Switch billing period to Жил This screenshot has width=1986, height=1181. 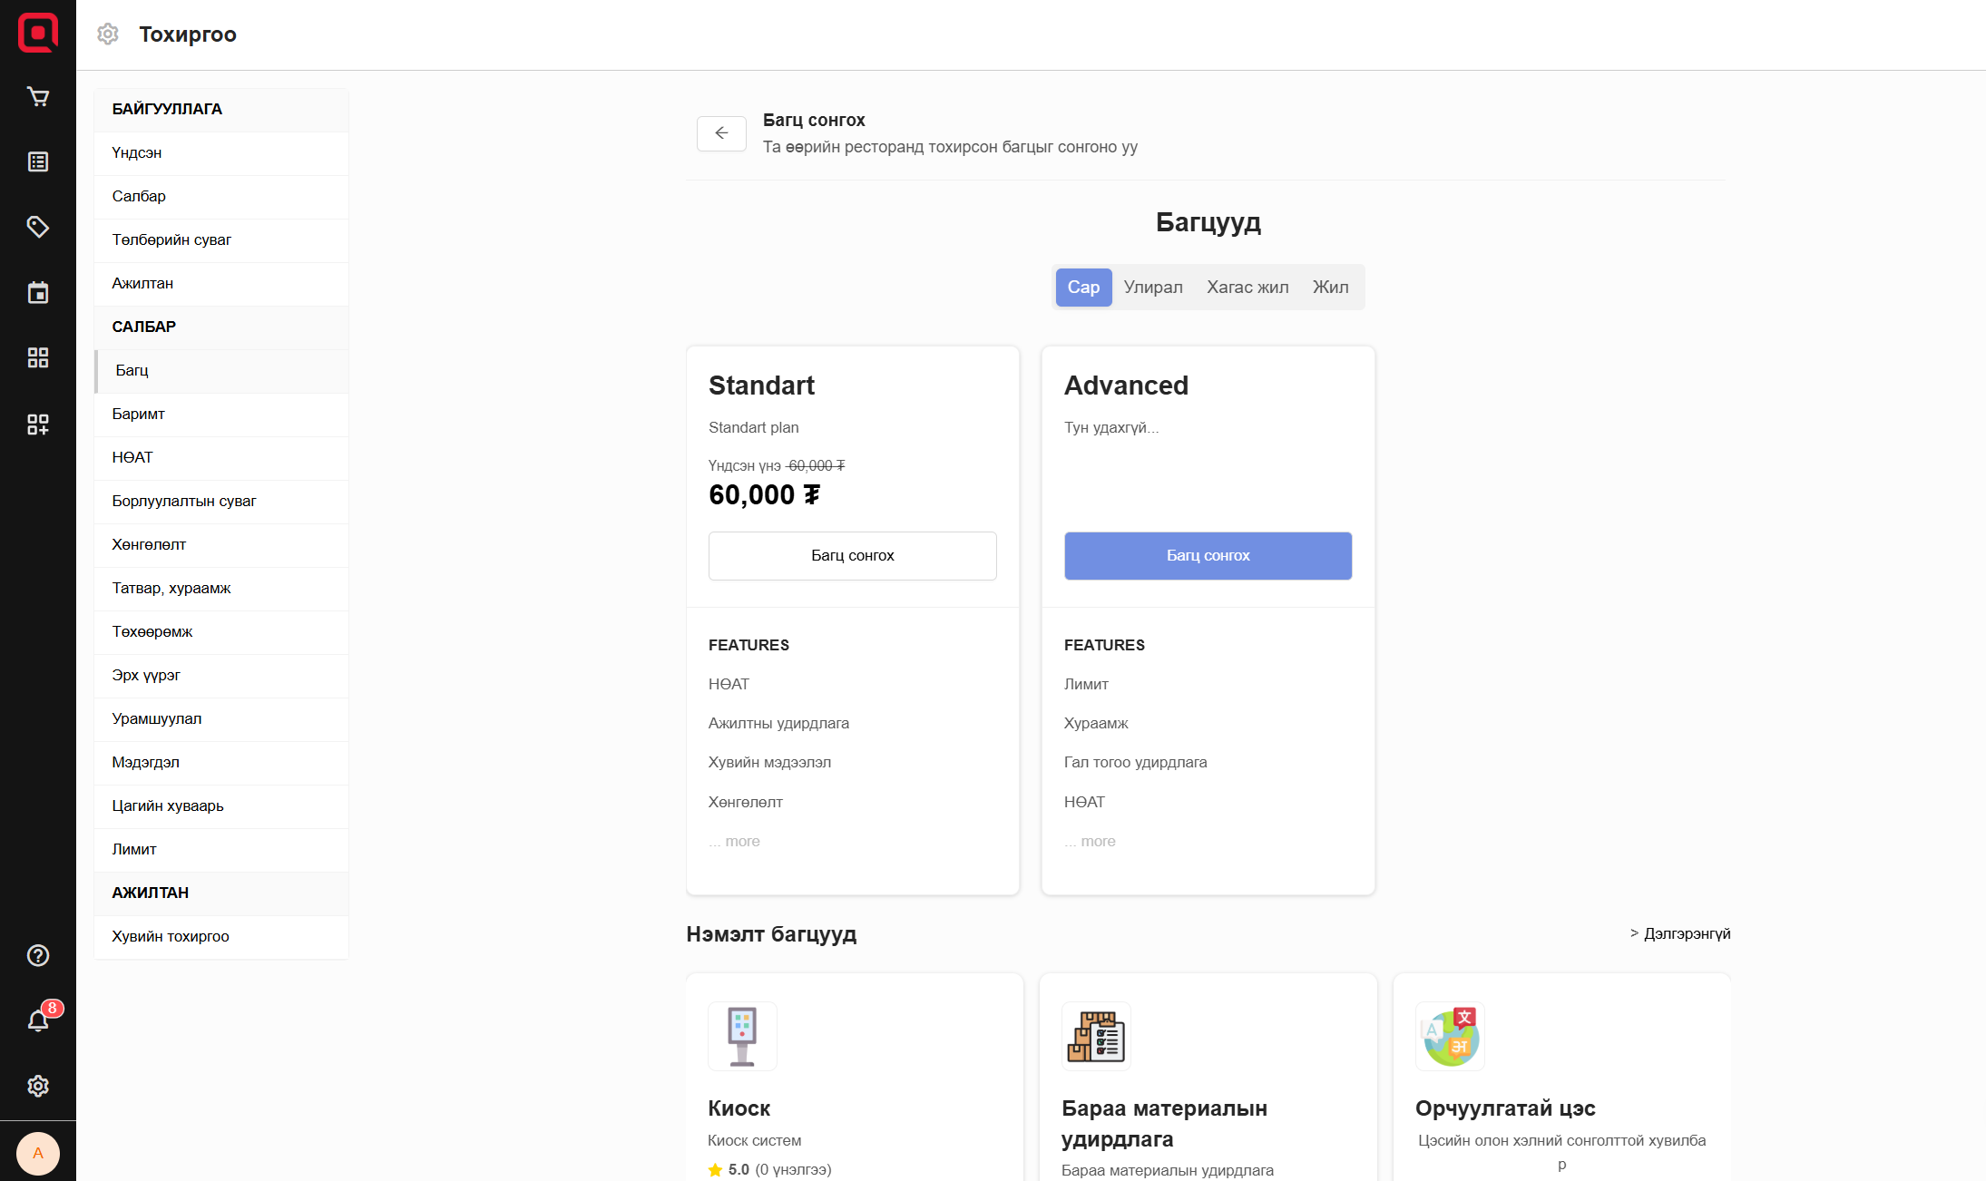tap(1330, 288)
